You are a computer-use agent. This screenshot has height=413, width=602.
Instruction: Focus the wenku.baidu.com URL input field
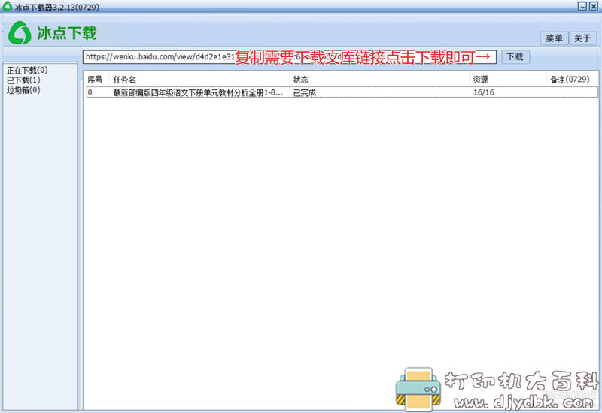290,57
